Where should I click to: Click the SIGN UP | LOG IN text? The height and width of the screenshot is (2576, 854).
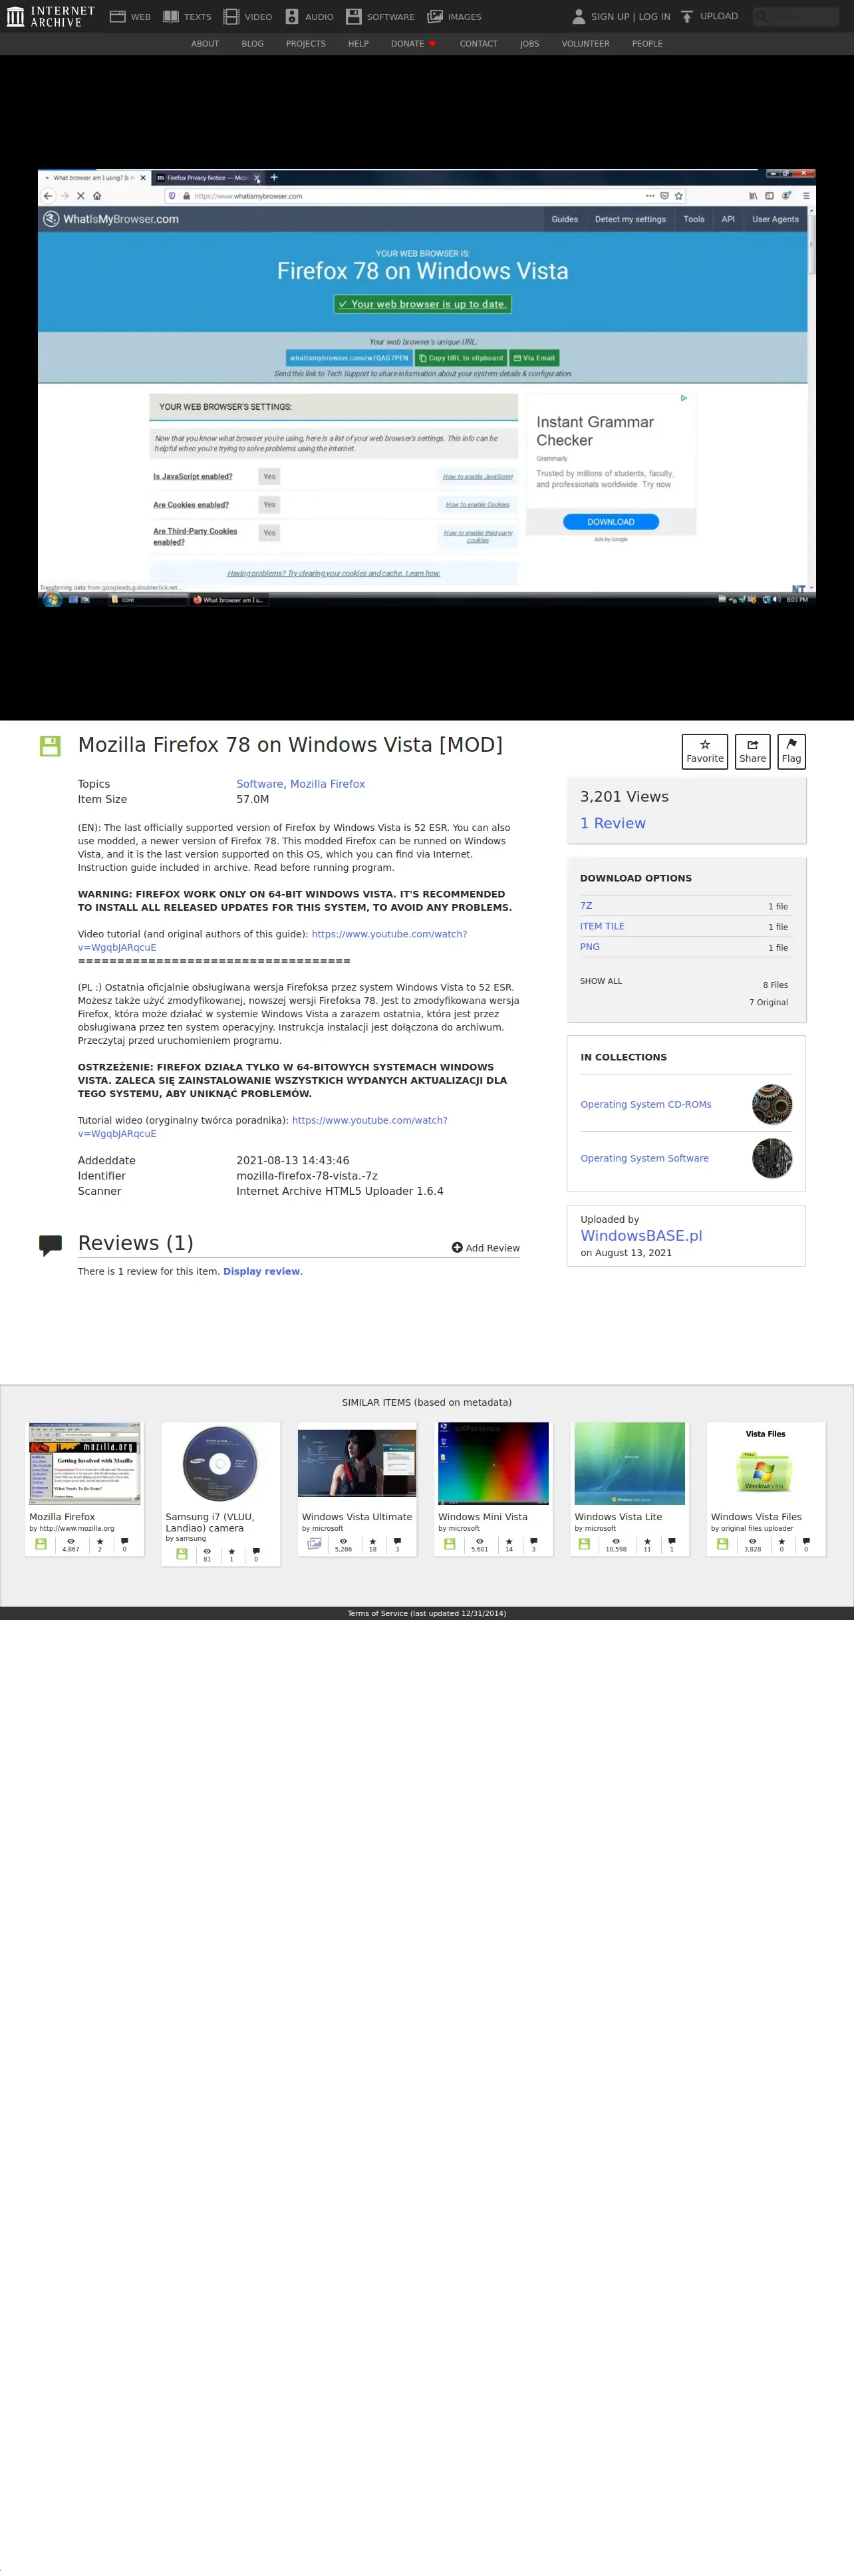(x=630, y=17)
